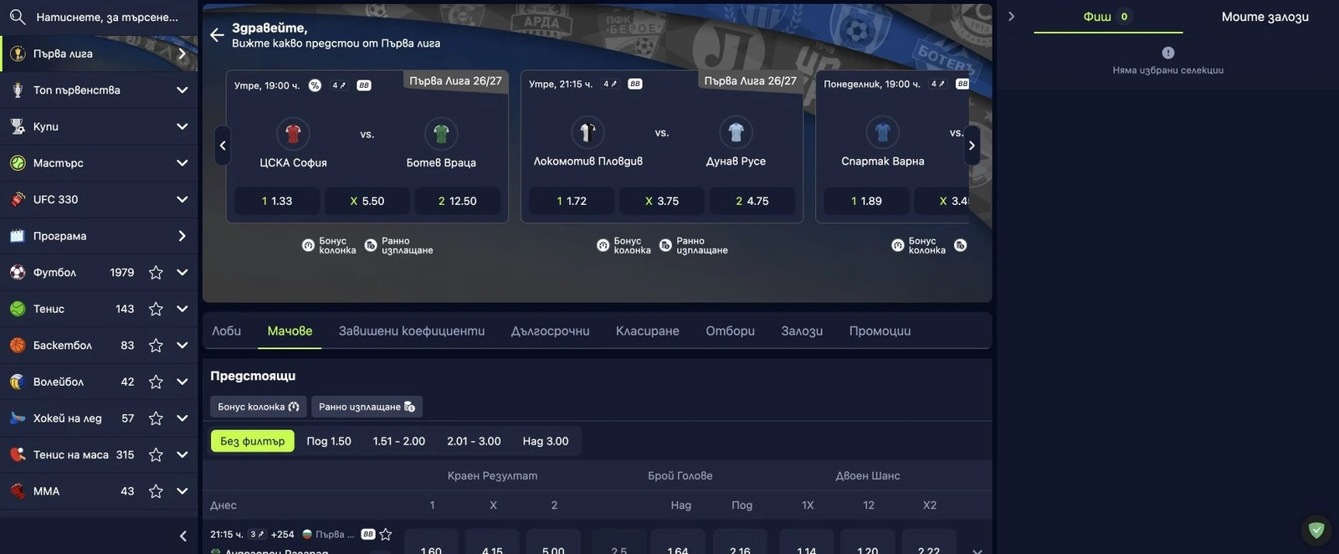Click Мастърс tennis icon
Viewport: 1339px width, 554px height.
click(x=18, y=163)
